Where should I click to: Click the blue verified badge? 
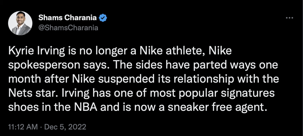tap(103, 18)
